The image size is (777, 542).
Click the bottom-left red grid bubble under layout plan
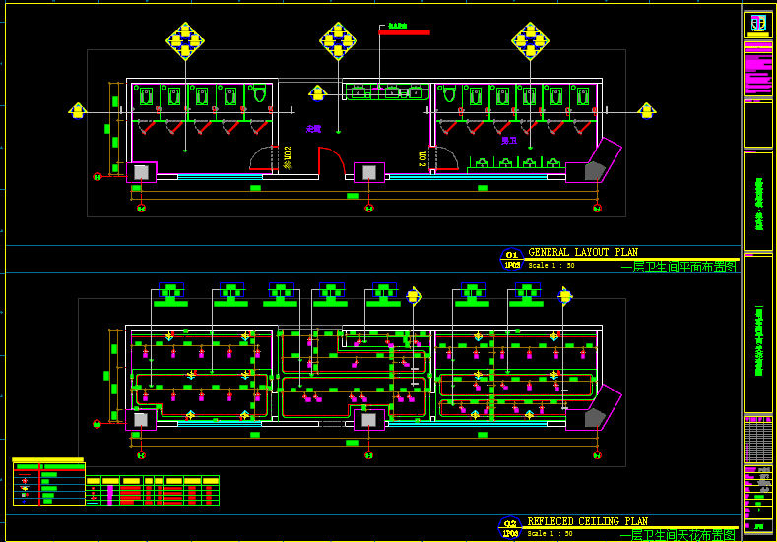[141, 209]
